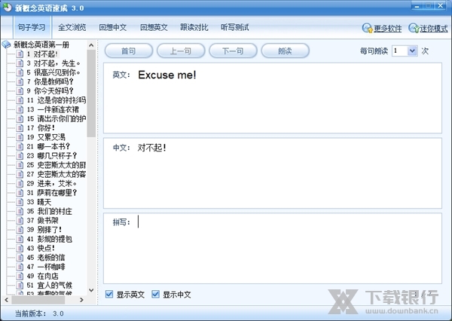Screen dimensions: 452x321
Task: Click the document icon for lesson 29
Action: click(20, 183)
